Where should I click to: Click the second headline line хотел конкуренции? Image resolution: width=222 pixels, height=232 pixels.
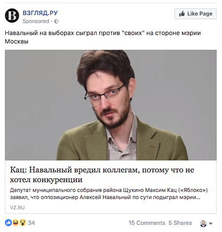[46, 180]
